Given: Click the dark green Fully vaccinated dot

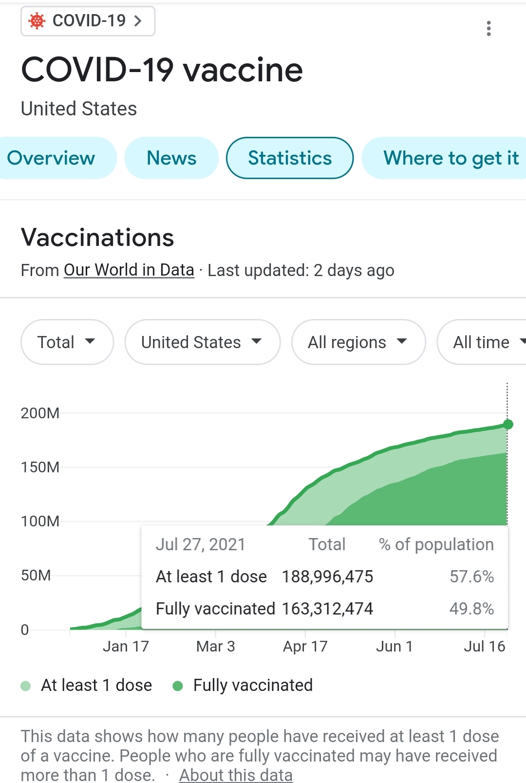Looking at the screenshot, I should pyautogui.click(x=178, y=686).
